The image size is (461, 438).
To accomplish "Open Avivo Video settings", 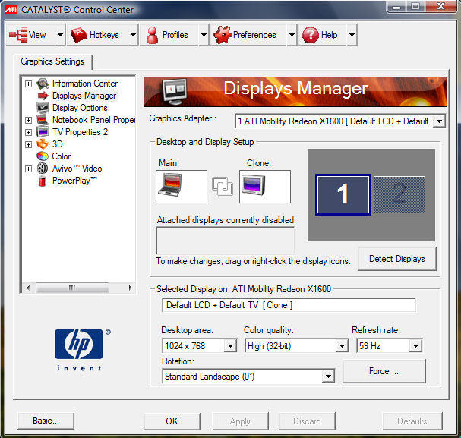I will [x=76, y=169].
